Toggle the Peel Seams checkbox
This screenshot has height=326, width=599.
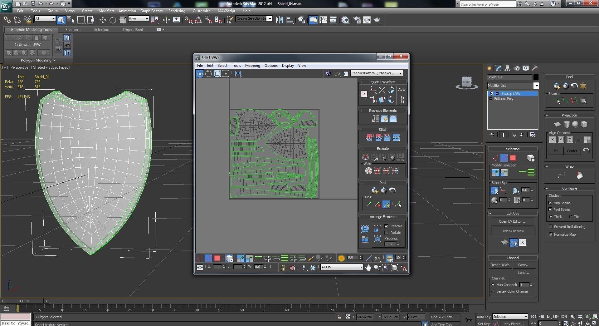550,210
